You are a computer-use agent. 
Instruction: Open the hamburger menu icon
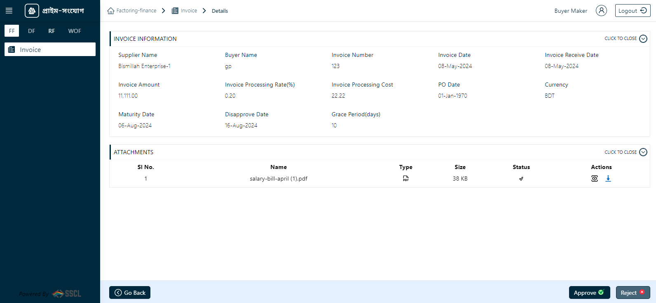coord(9,11)
